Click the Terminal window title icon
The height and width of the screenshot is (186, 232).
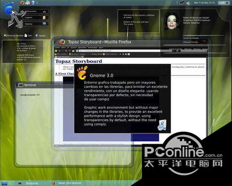pyautogui.click(x=21, y=85)
